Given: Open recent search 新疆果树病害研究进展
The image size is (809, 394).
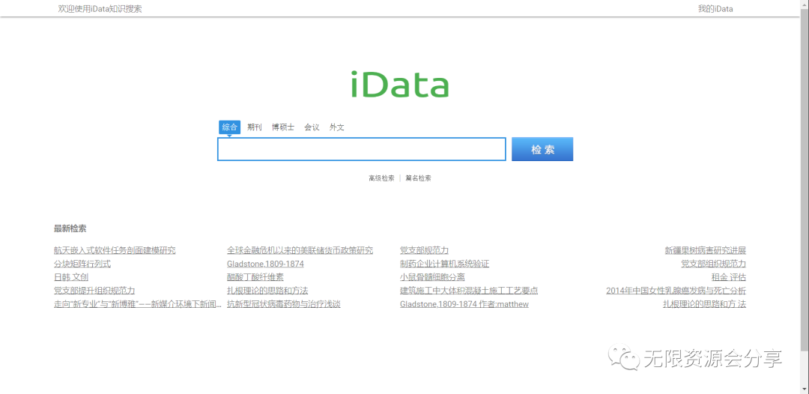Looking at the screenshot, I should pyautogui.click(x=706, y=251).
